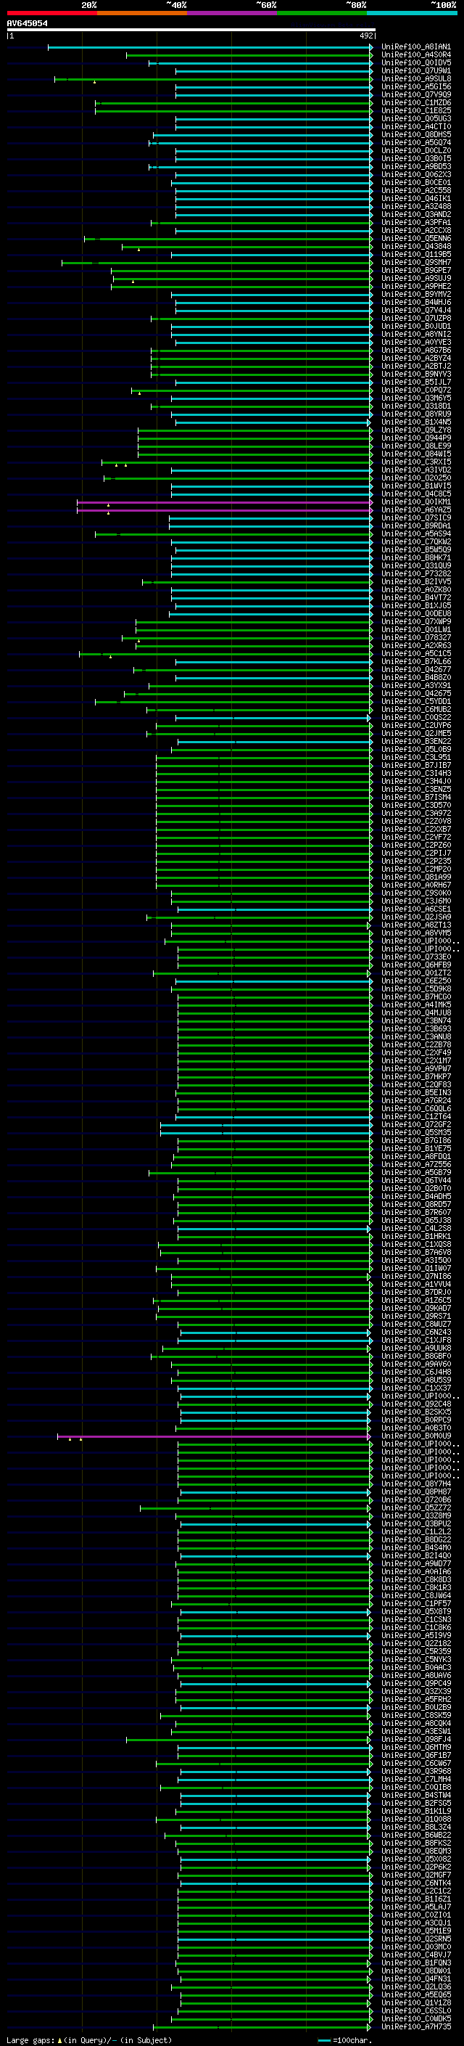
Task: Select label UniRef100_A2CCX8
Action: (415, 230)
